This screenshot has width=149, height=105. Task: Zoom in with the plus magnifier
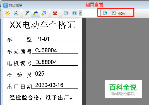[x=35, y=13]
